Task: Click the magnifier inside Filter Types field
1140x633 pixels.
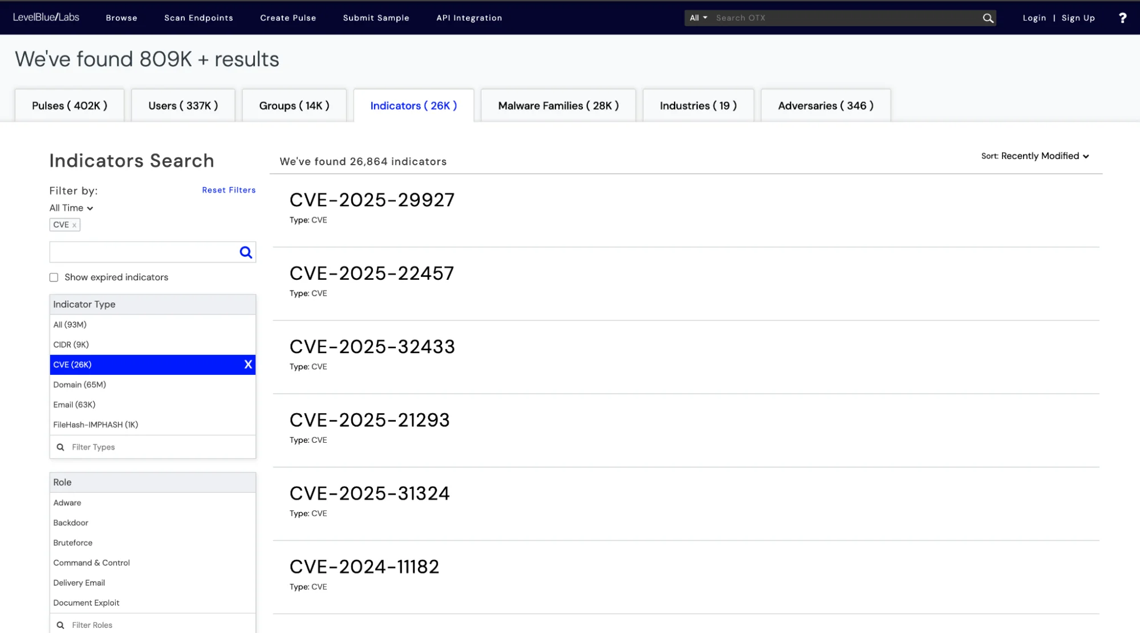Action: tap(60, 447)
